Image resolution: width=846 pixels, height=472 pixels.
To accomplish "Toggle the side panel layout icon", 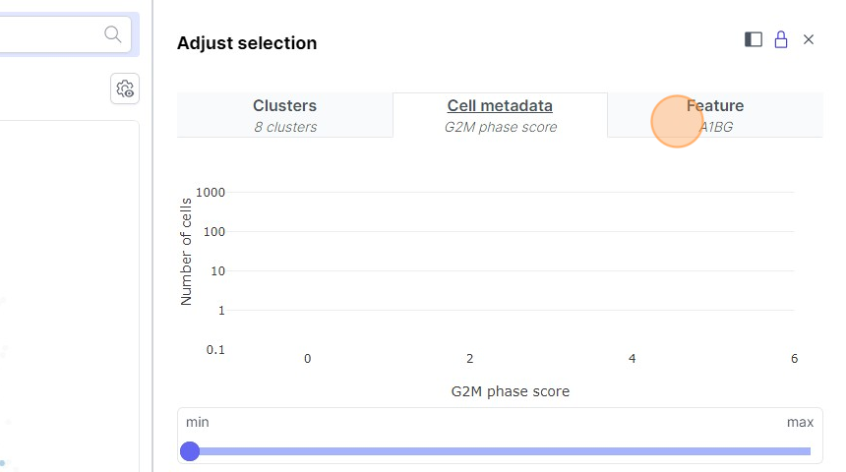I will point(754,39).
